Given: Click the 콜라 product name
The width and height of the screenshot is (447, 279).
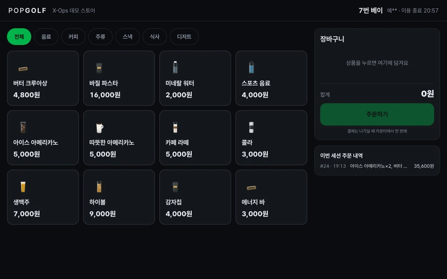Looking at the screenshot, I should pos(247,143).
